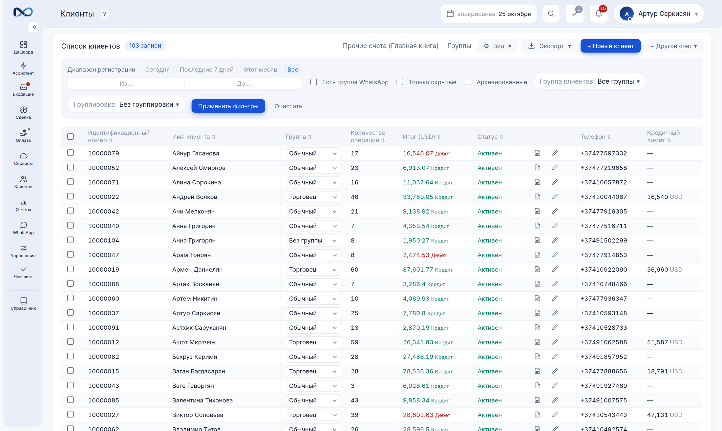Enable Есть группа WhatsApp checkbox
This screenshot has width=722, height=431.
click(314, 82)
